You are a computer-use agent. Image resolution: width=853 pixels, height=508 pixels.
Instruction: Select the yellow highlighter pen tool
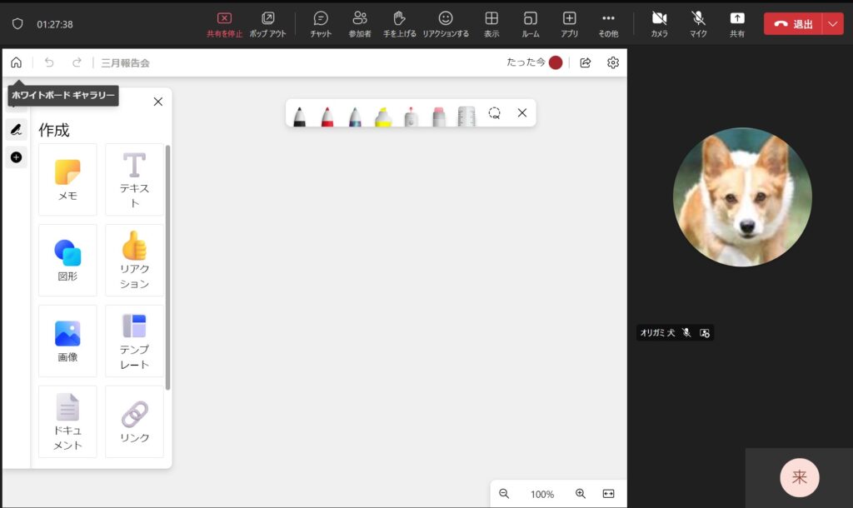[383, 115]
